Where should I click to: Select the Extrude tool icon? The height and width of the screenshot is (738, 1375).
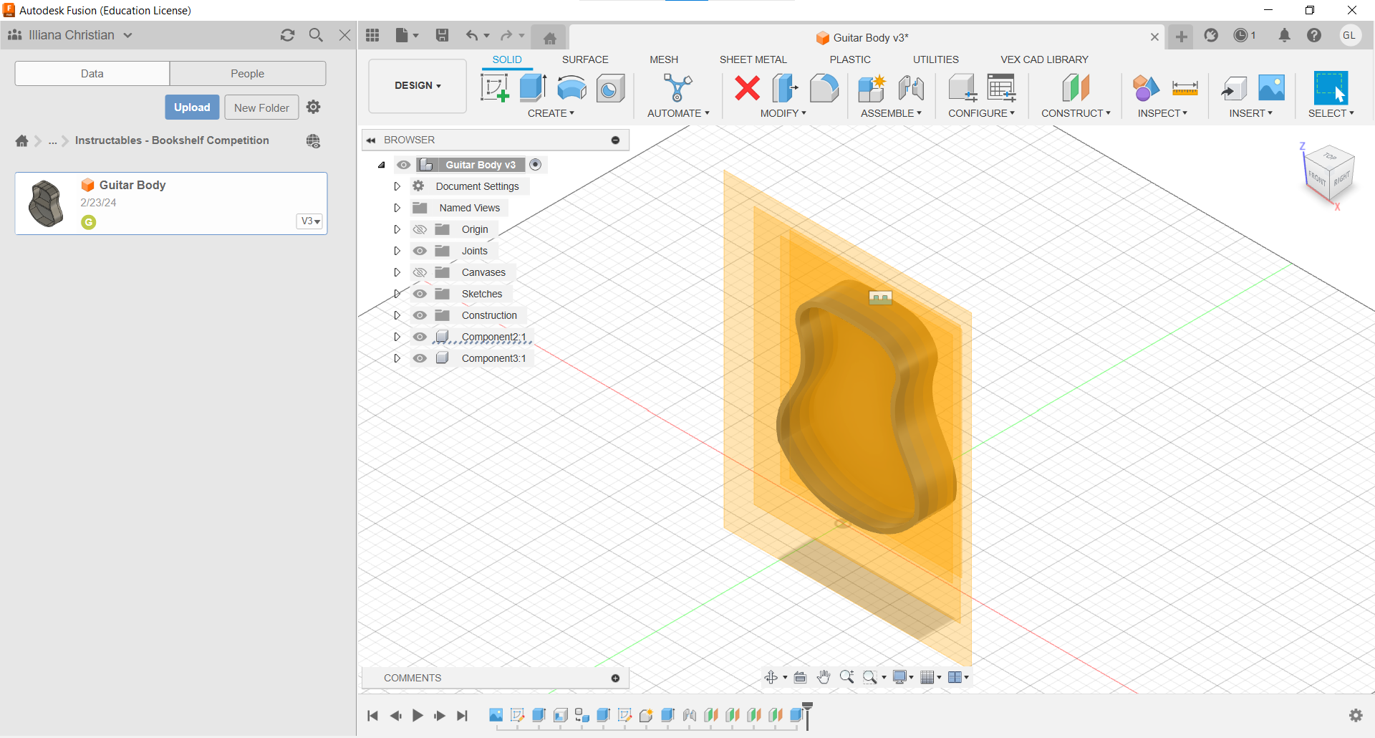pyautogui.click(x=533, y=88)
